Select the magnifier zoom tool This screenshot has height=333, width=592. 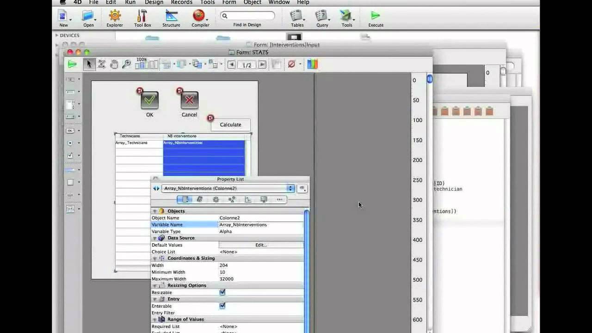point(126,64)
